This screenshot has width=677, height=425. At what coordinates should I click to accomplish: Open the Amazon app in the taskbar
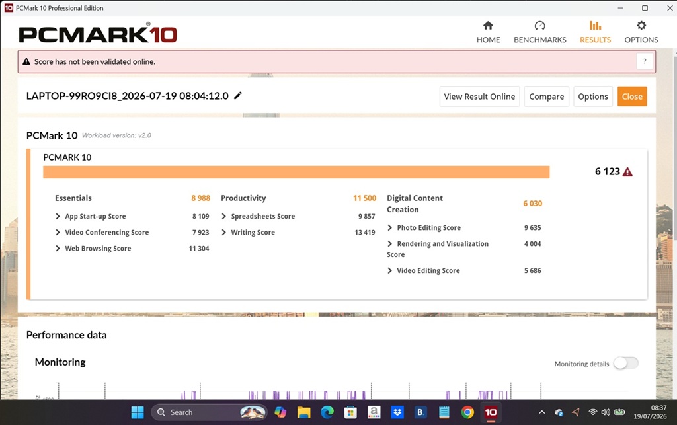(374, 412)
